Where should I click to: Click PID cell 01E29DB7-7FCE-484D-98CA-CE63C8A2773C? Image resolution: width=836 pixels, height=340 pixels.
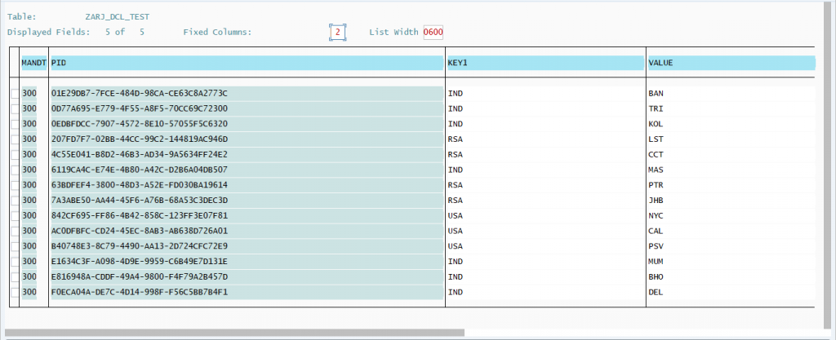pyautogui.click(x=247, y=94)
